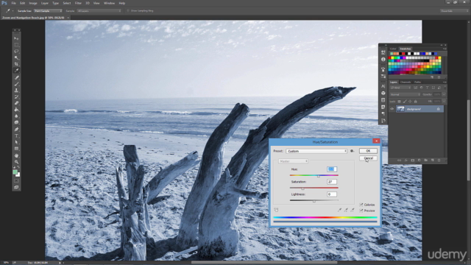
Task: Open the Essentials workspace dropdown
Action: coord(454,11)
